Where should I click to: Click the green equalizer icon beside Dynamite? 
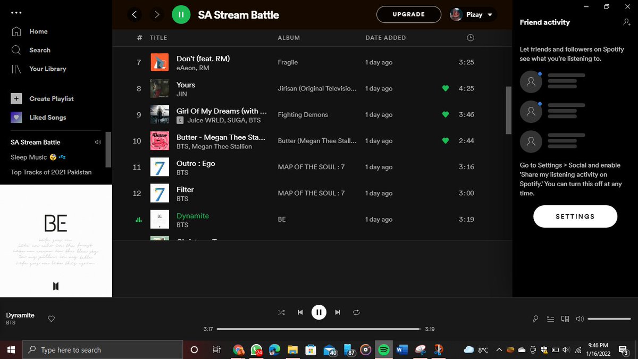[x=139, y=219]
